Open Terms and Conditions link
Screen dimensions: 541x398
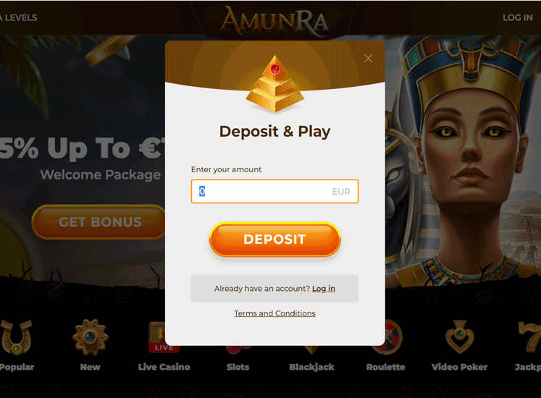coord(274,313)
